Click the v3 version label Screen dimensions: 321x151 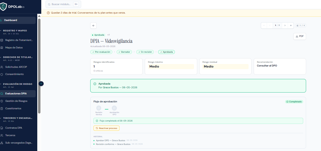(x=109, y=35)
